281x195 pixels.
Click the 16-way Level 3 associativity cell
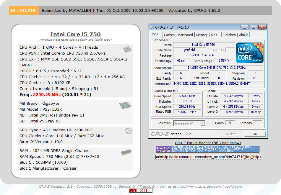click(256, 112)
